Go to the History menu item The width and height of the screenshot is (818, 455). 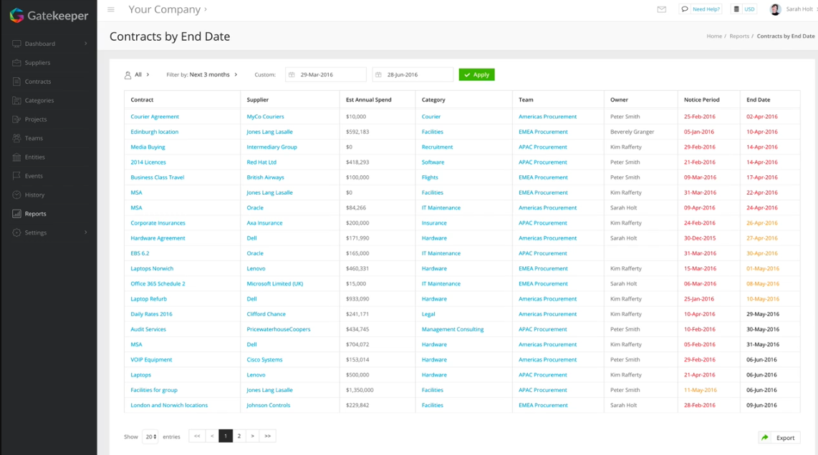tap(34, 195)
